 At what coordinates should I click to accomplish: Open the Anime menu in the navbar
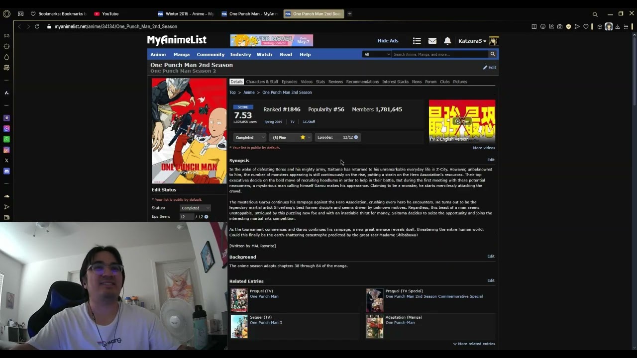click(158, 54)
